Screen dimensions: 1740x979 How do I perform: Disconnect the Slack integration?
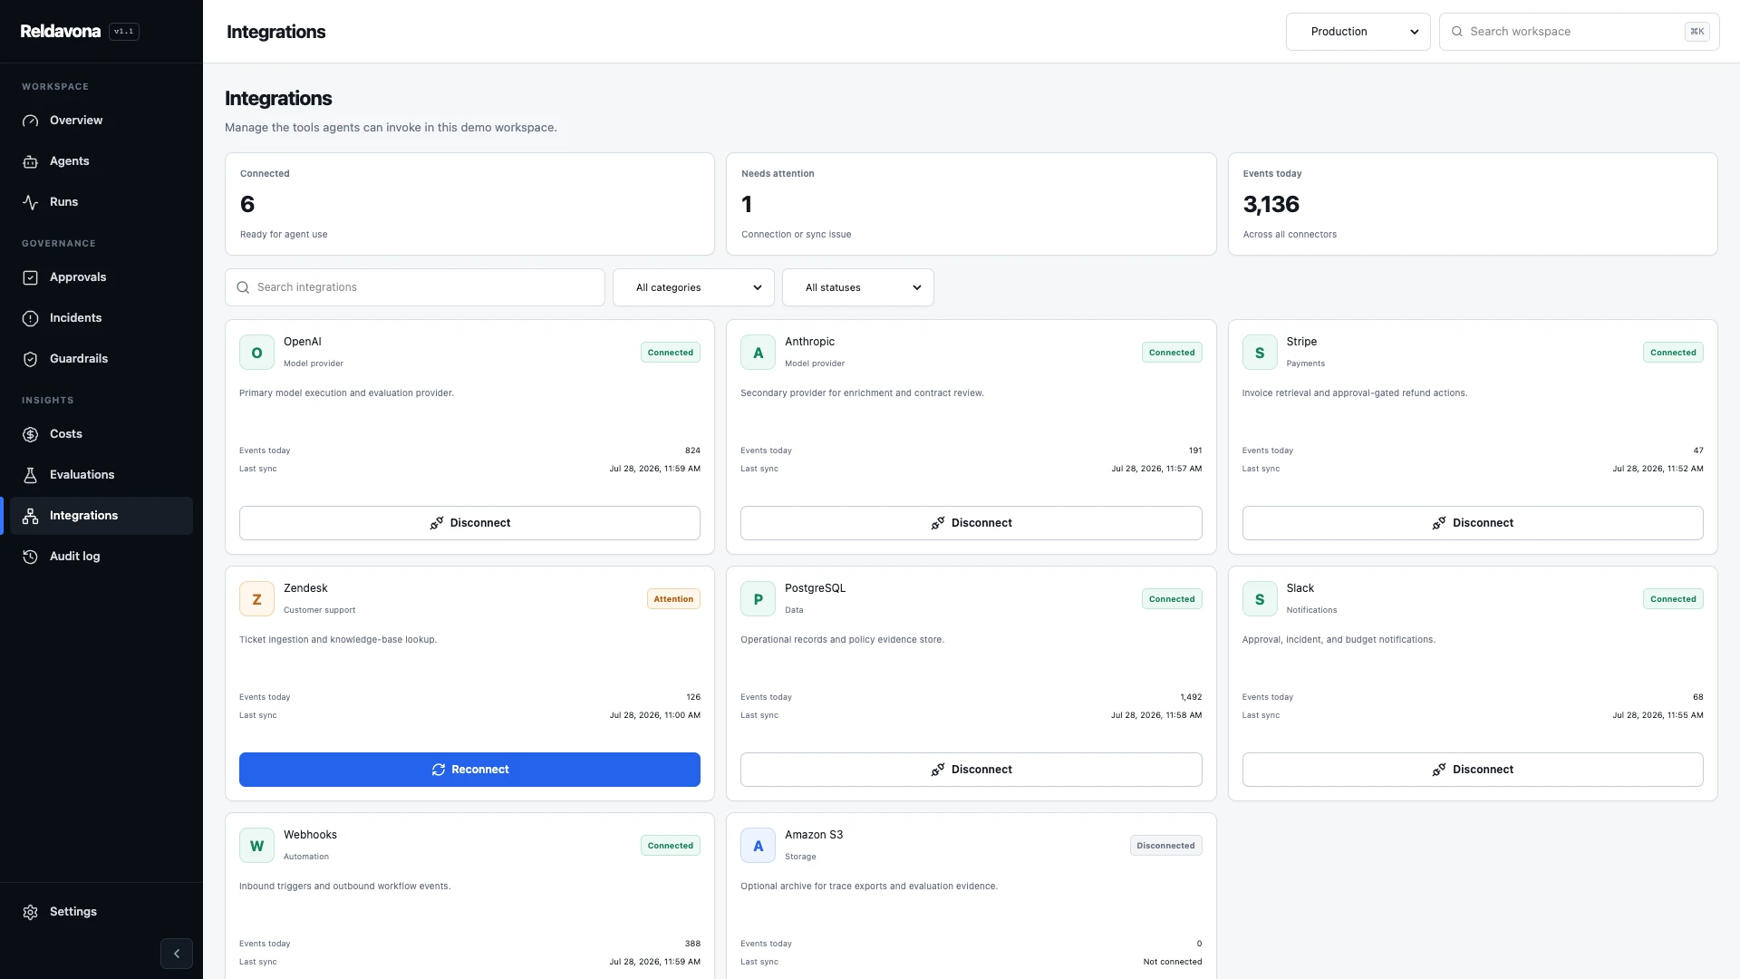point(1473,770)
